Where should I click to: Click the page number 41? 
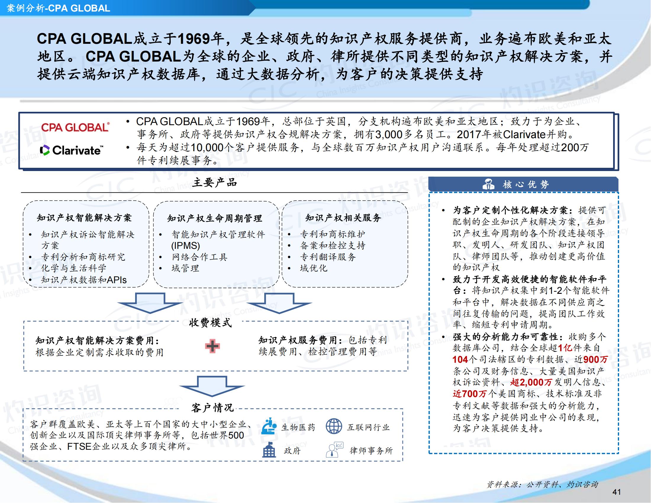click(616, 492)
